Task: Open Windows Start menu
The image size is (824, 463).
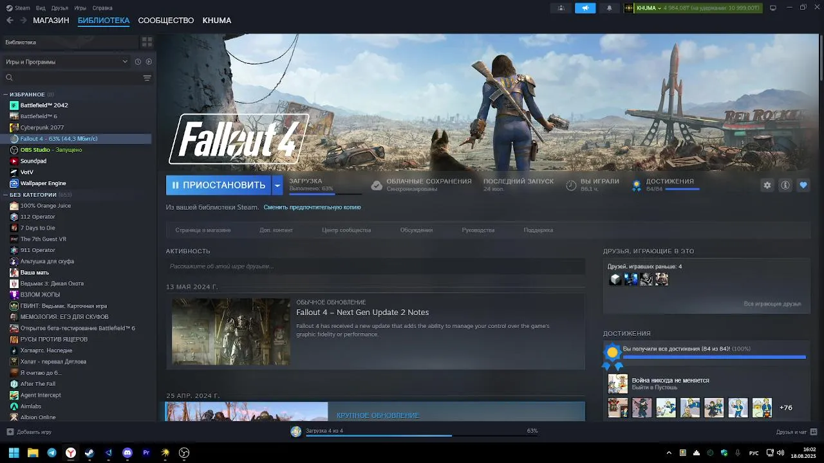Action: [14, 453]
